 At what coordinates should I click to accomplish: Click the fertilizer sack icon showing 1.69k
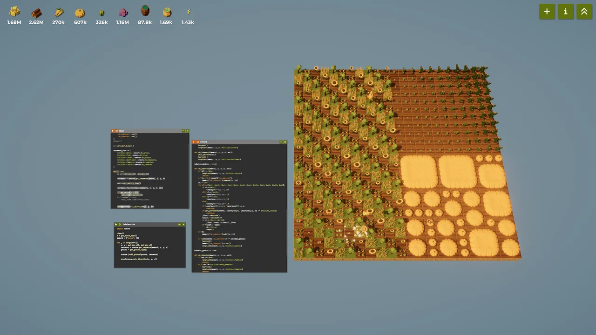pyautogui.click(x=167, y=13)
